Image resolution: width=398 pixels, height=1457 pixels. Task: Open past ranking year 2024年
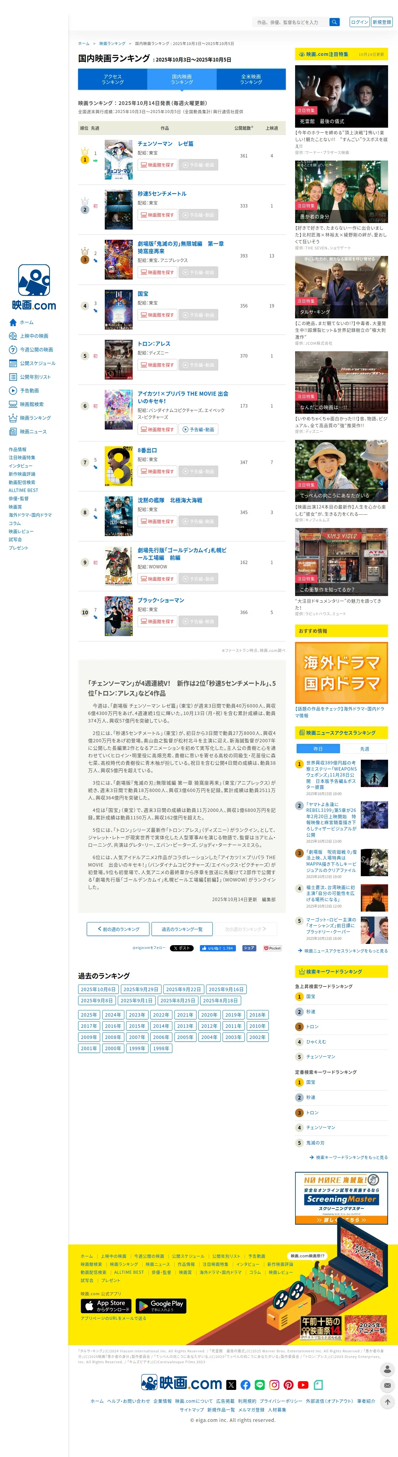coord(113,1015)
